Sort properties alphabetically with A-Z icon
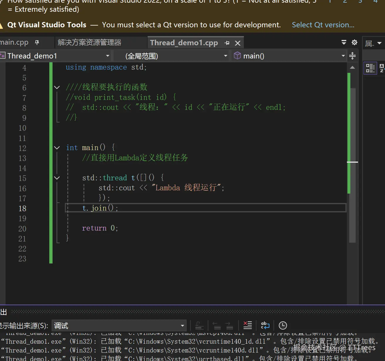 [381, 68]
